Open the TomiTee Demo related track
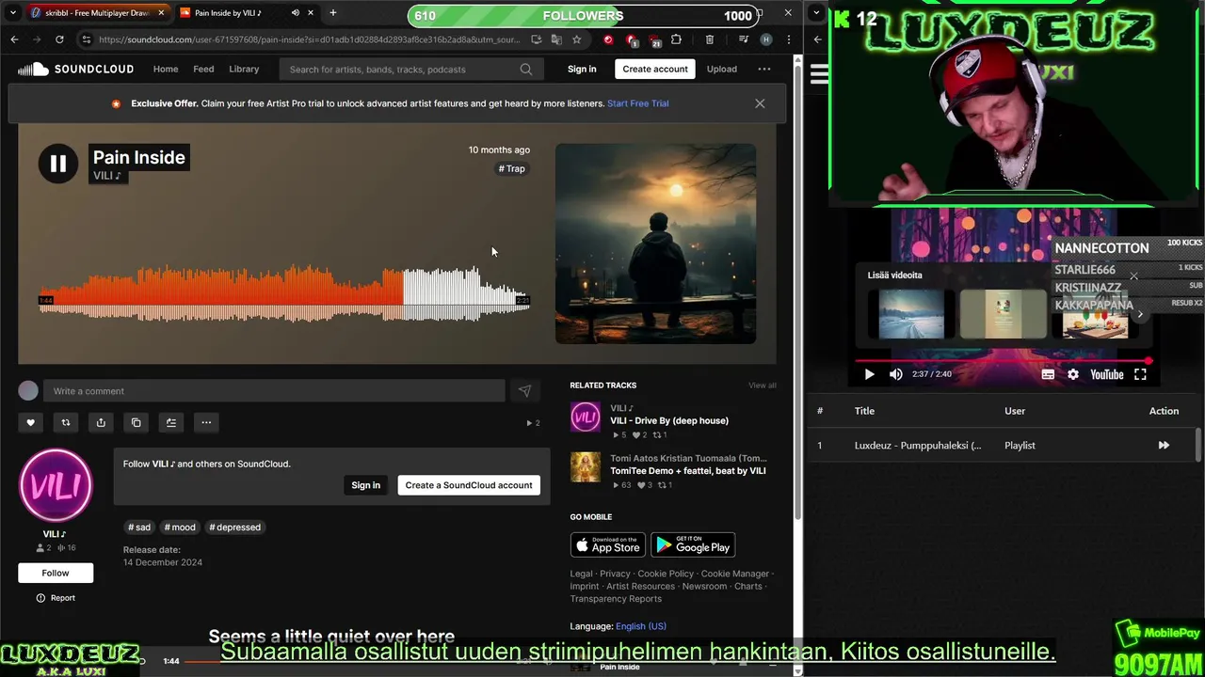The image size is (1205, 677). (x=688, y=470)
